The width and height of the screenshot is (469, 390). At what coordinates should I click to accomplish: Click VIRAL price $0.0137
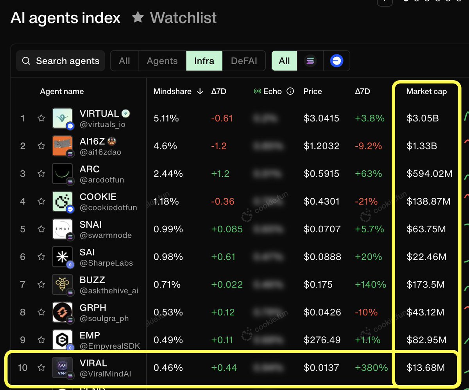point(322,368)
